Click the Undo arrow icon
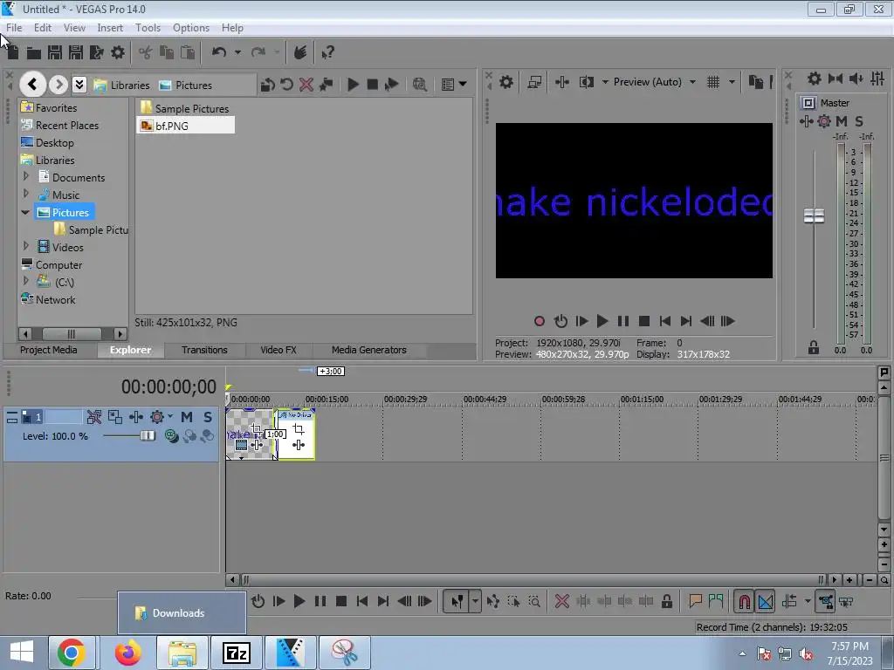Screen dimensions: 894x670 point(219,52)
